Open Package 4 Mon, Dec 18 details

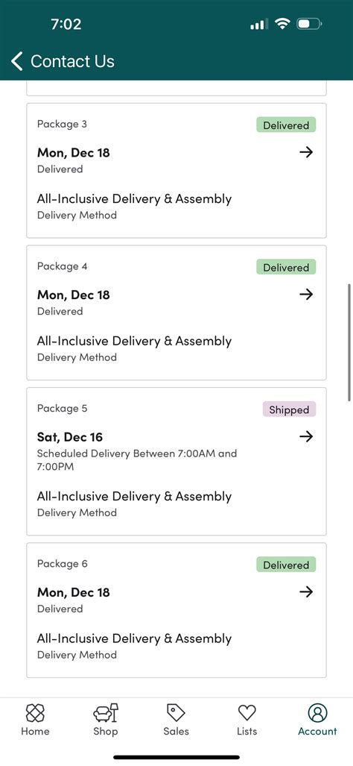tap(74, 295)
